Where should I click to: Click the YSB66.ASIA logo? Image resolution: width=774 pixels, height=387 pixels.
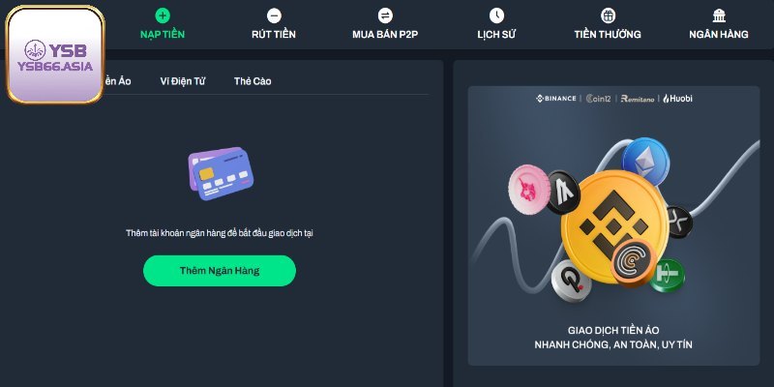coord(55,54)
